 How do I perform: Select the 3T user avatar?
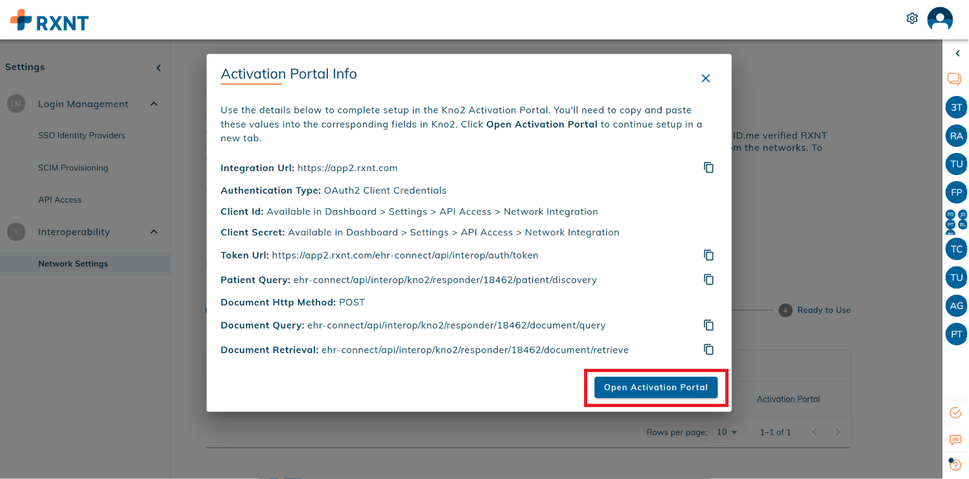(957, 108)
